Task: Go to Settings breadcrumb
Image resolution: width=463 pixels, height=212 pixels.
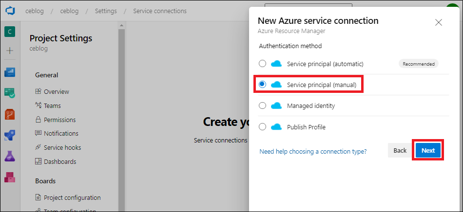Action: click(106, 11)
